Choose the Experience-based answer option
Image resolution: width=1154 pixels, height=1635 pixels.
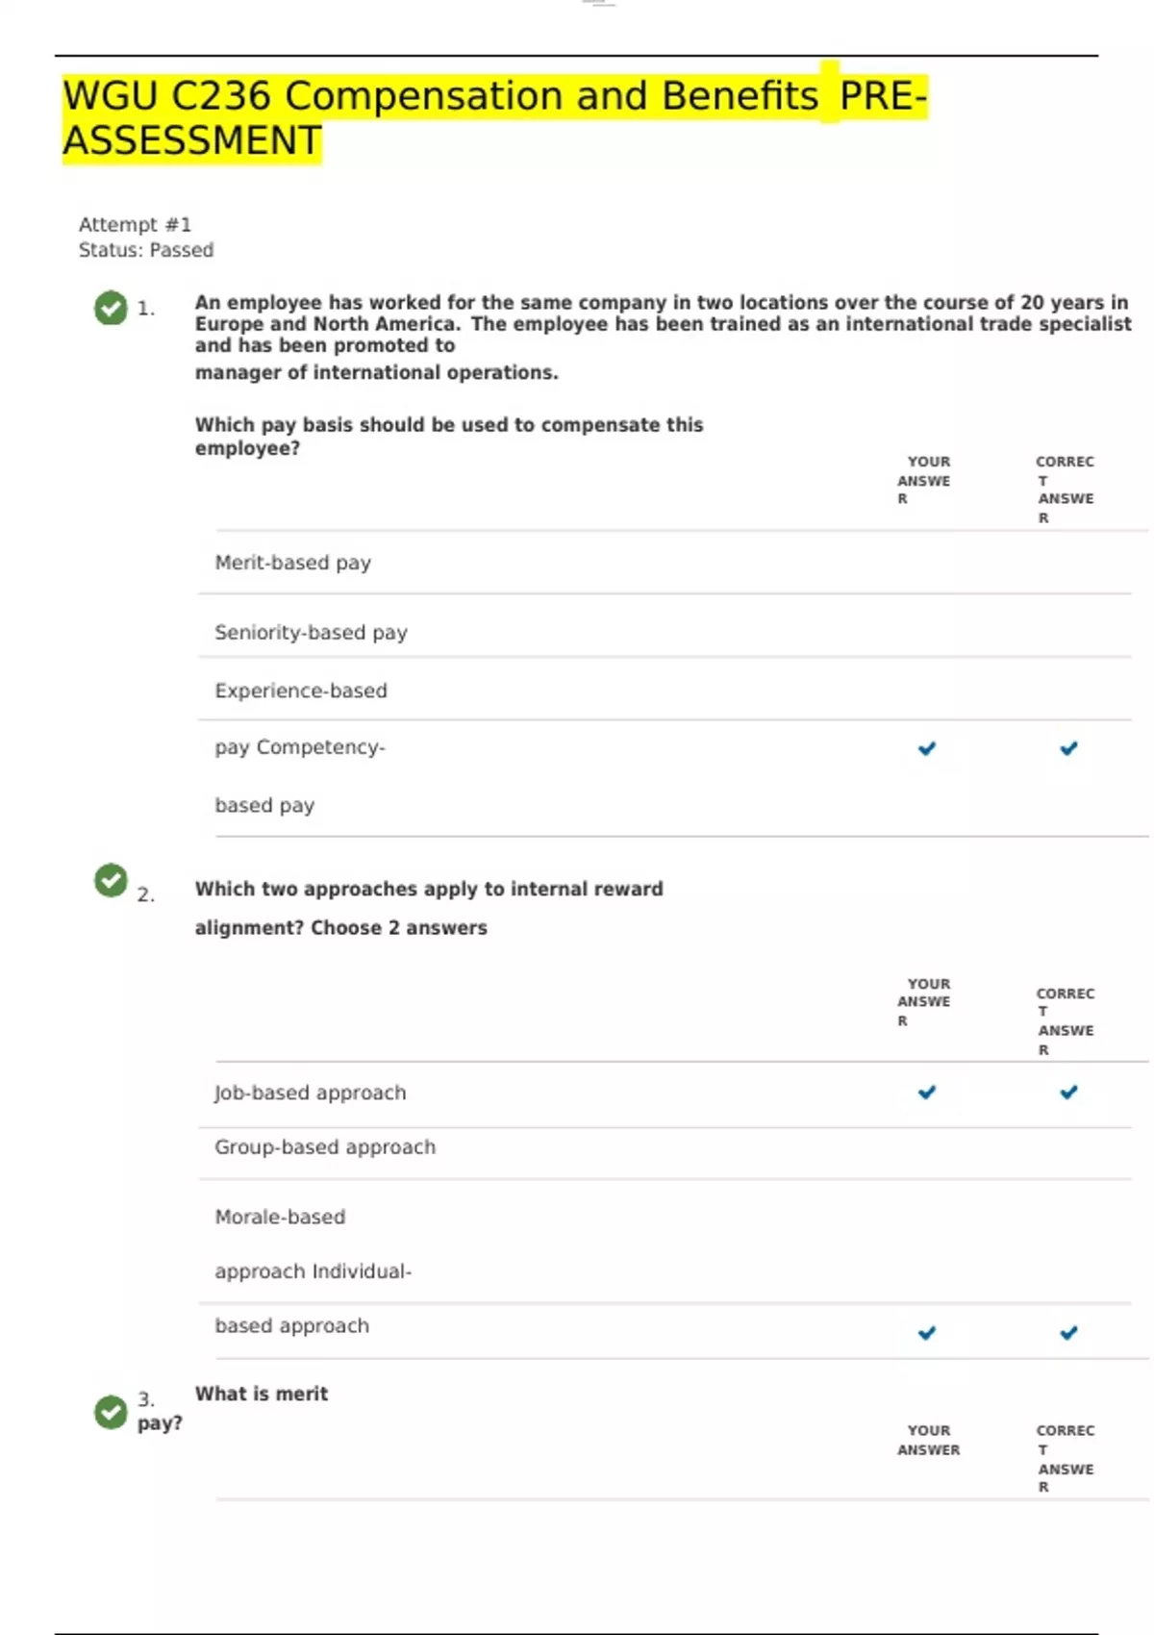[300, 691]
